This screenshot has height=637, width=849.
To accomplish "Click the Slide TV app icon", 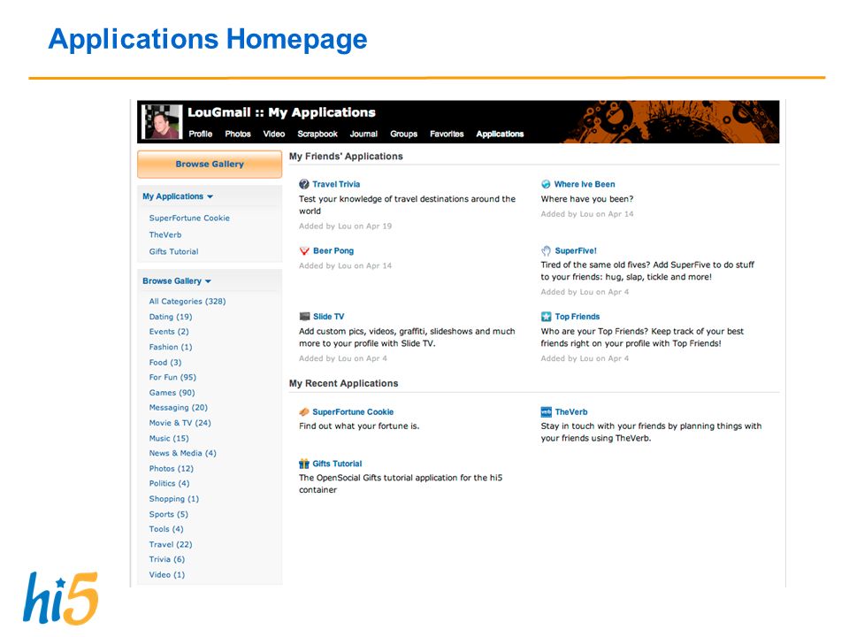I will (x=305, y=317).
